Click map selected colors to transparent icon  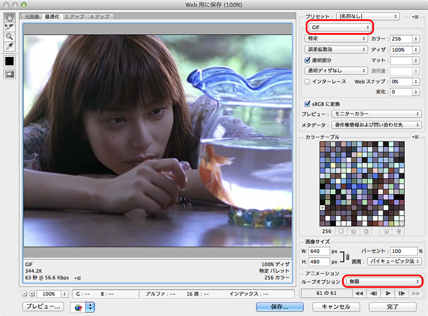[x=341, y=231]
